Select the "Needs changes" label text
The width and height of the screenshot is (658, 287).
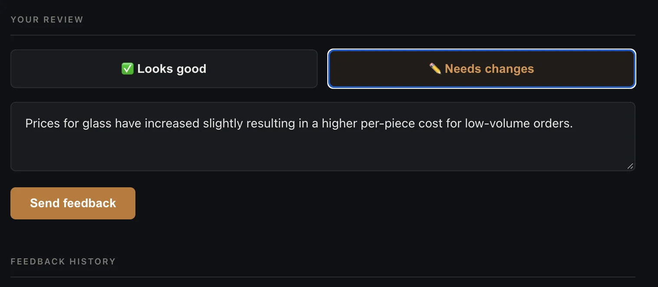[490, 68]
